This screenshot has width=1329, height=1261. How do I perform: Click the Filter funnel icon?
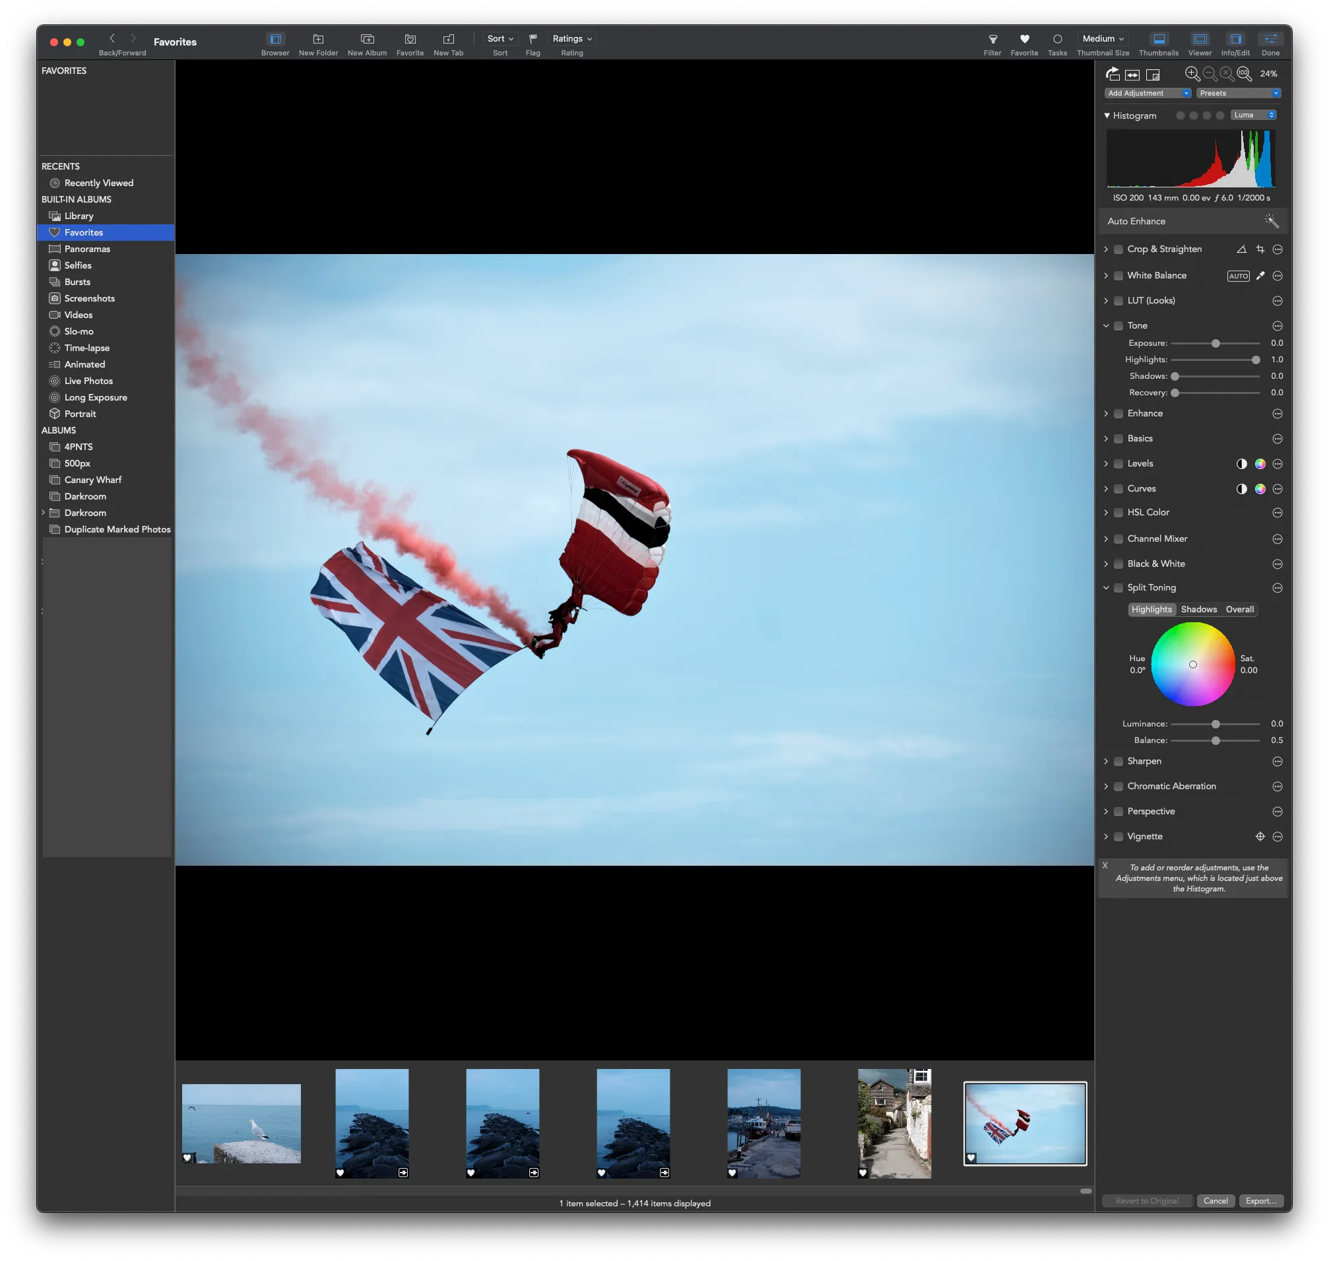point(992,40)
